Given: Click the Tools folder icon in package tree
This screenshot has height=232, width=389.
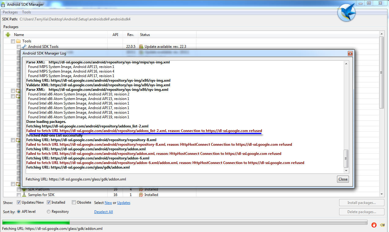Looking at the screenshot, I should click(18, 41).
